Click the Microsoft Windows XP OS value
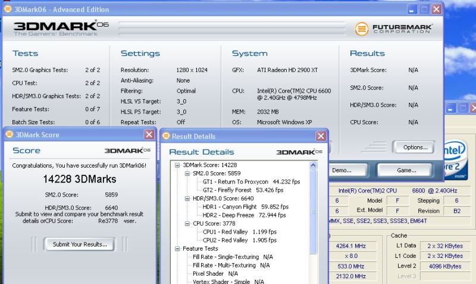This screenshot has height=284, width=476. pyautogui.click(x=284, y=122)
